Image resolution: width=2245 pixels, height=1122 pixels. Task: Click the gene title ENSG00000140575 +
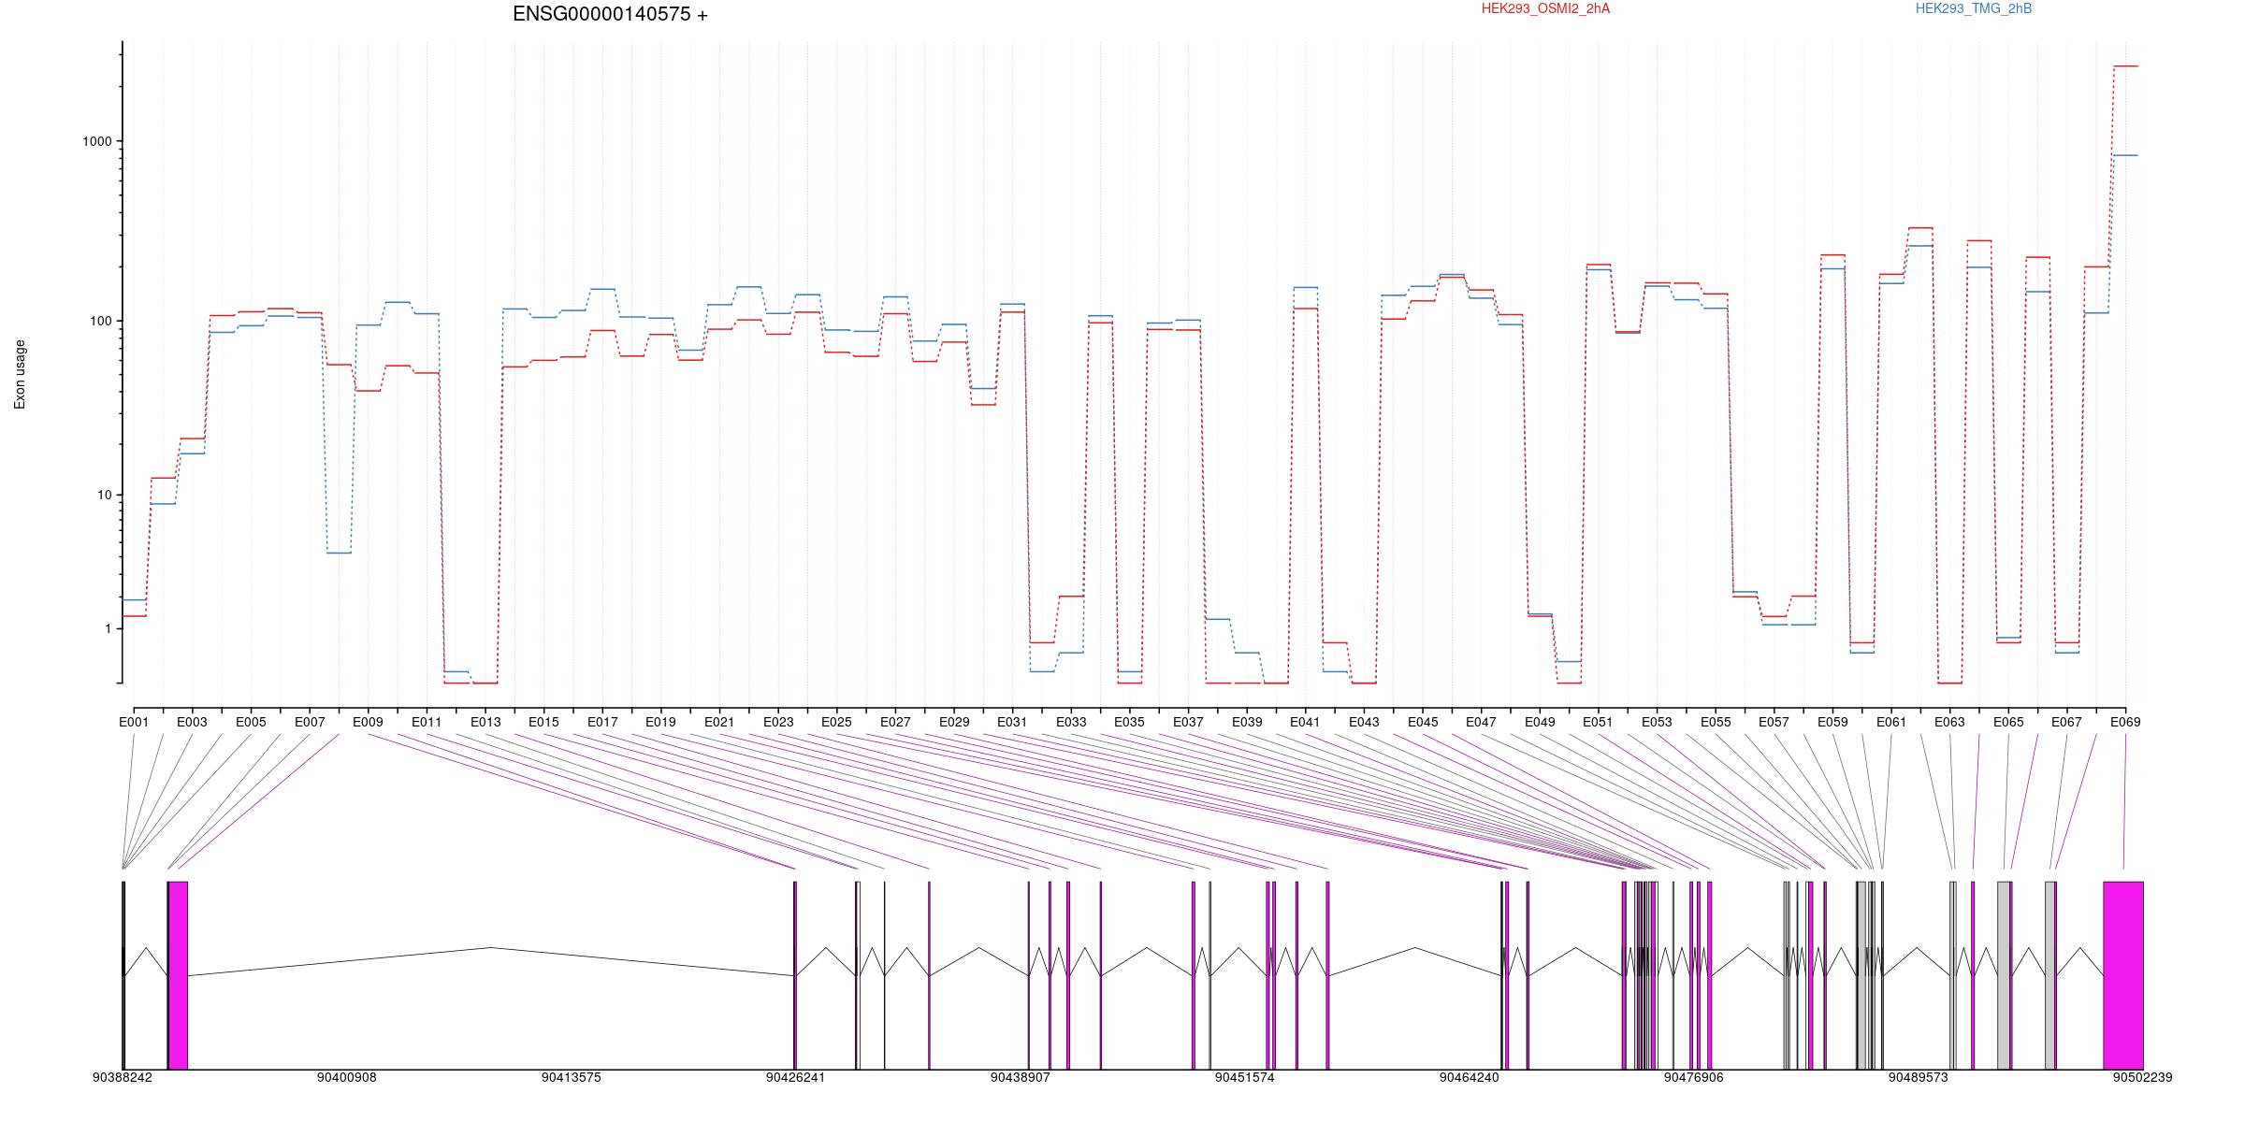pos(610,14)
